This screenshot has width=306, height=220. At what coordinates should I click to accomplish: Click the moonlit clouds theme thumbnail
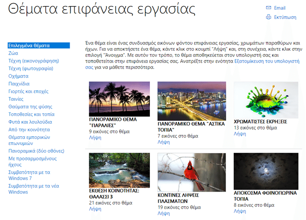tap(266, 171)
